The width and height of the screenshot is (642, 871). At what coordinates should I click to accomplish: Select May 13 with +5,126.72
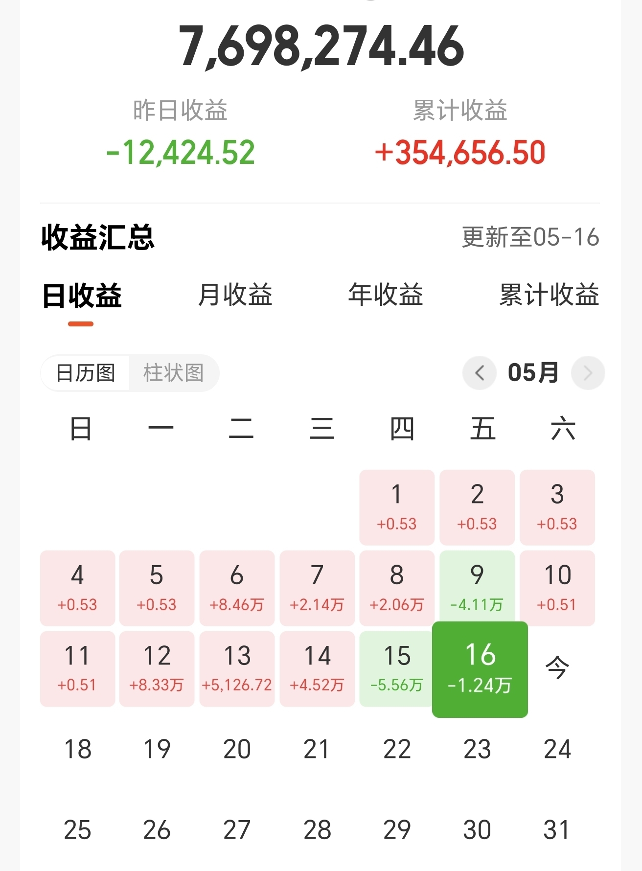tap(237, 669)
